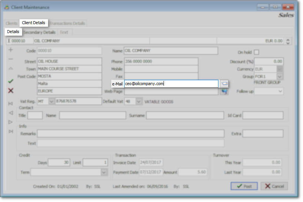Click the green checkmark save icon

point(10,81)
